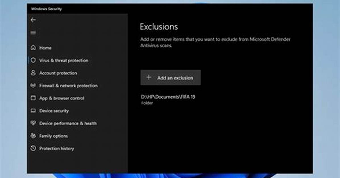Click the Device security laptop icon

(x=33, y=111)
